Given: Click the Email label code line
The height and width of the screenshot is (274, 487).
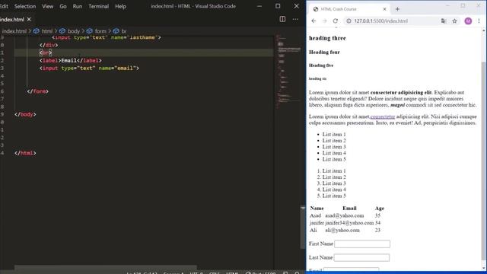Looking at the screenshot, I should click(x=71, y=60).
